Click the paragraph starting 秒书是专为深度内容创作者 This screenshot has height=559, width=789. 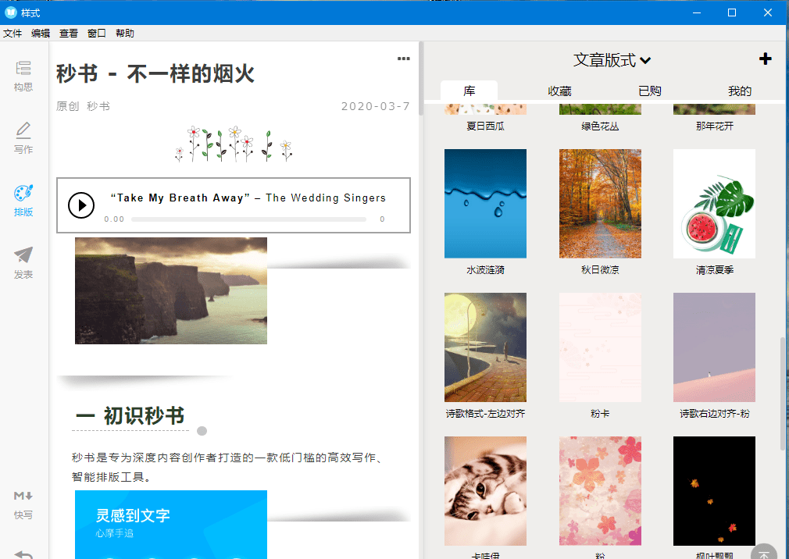pyautogui.click(x=227, y=467)
